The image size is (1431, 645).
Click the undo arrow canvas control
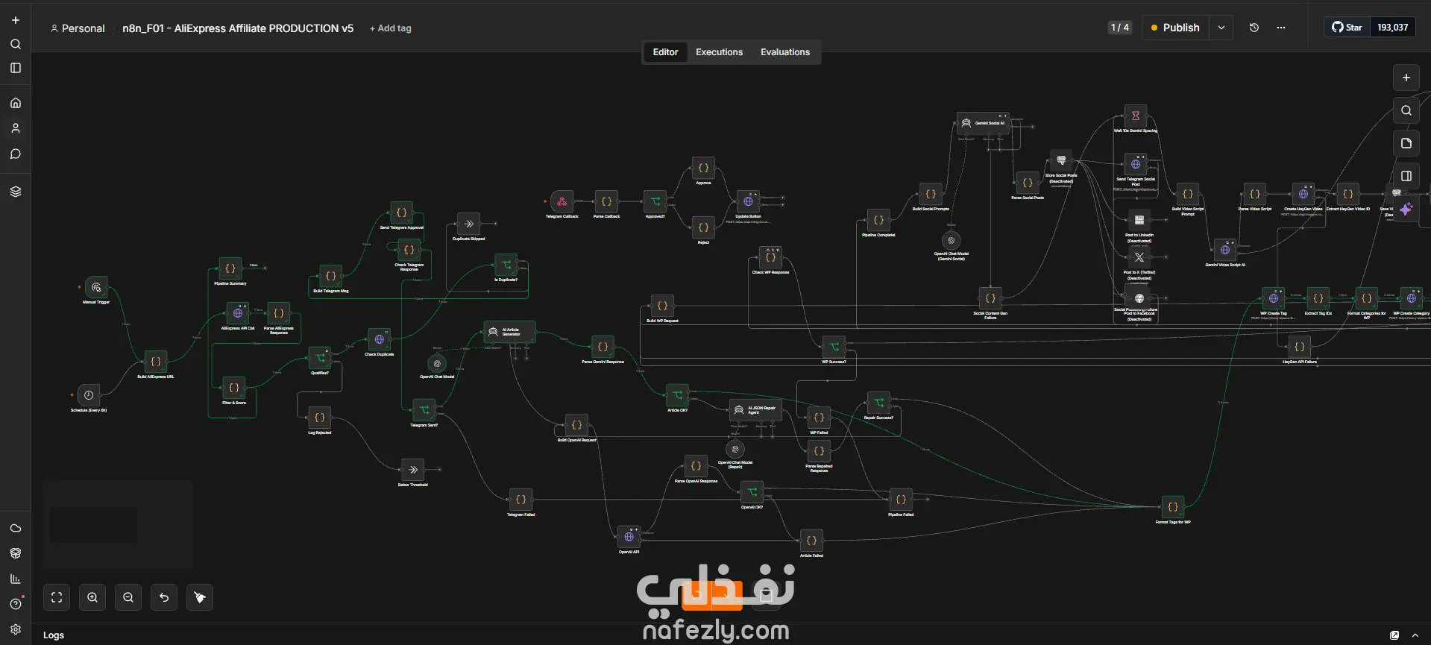tap(164, 597)
